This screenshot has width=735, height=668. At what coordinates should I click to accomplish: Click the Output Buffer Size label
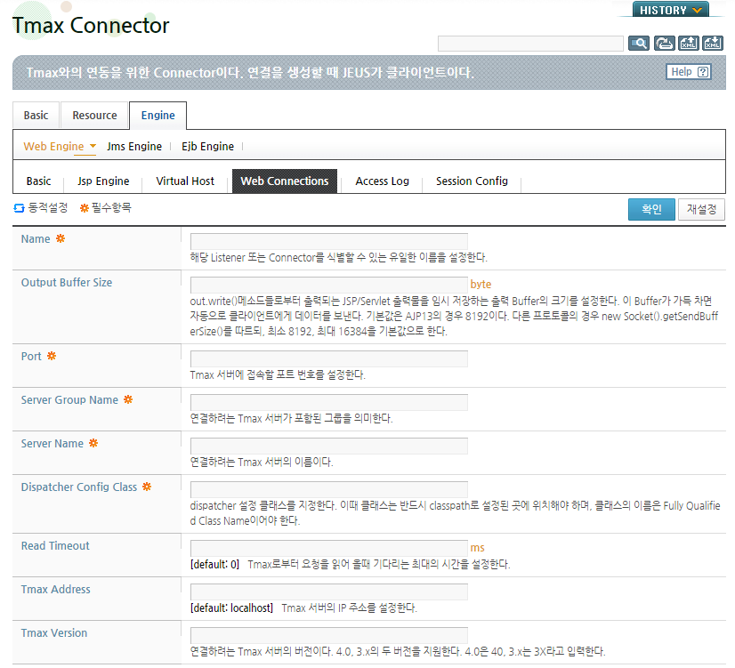(x=67, y=283)
